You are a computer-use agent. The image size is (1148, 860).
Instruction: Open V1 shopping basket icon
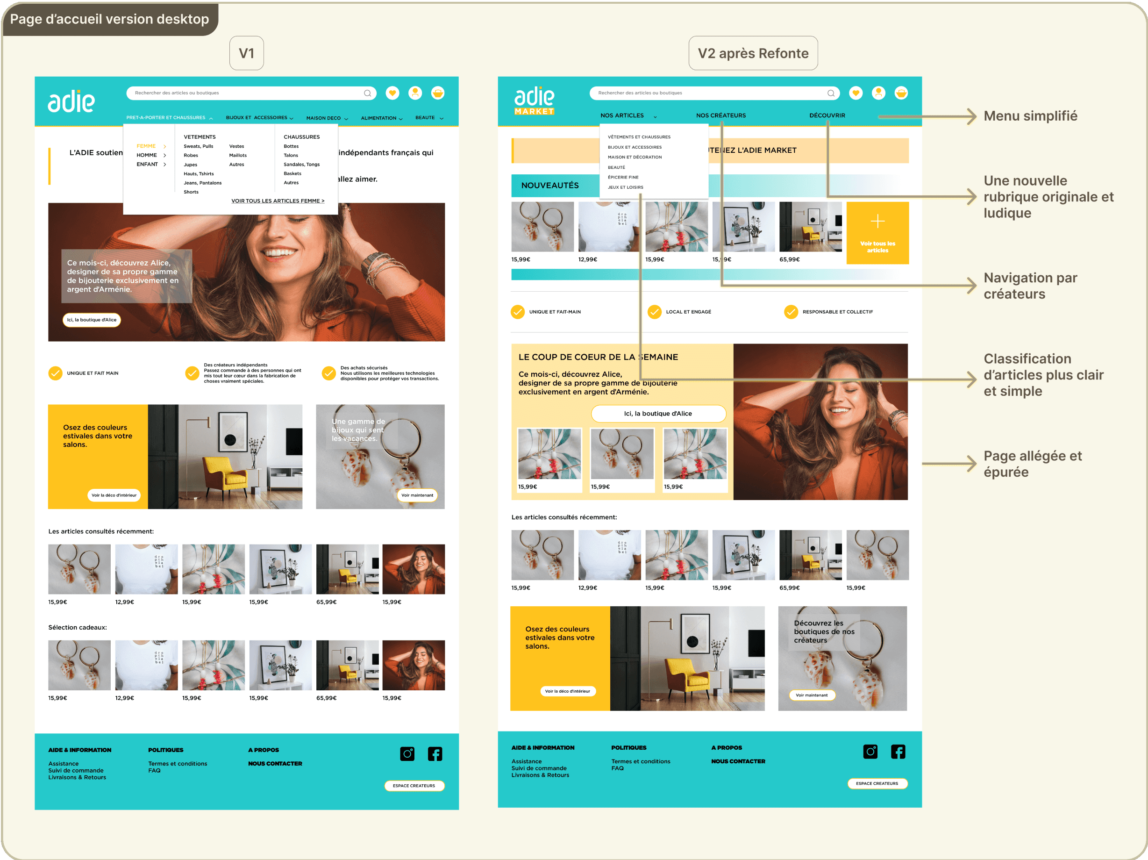[x=438, y=93]
